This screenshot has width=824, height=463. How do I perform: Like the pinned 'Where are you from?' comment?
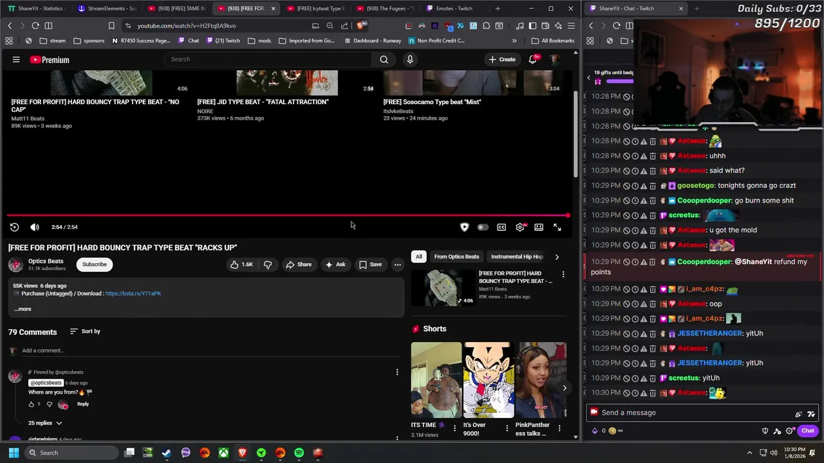pyautogui.click(x=32, y=404)
